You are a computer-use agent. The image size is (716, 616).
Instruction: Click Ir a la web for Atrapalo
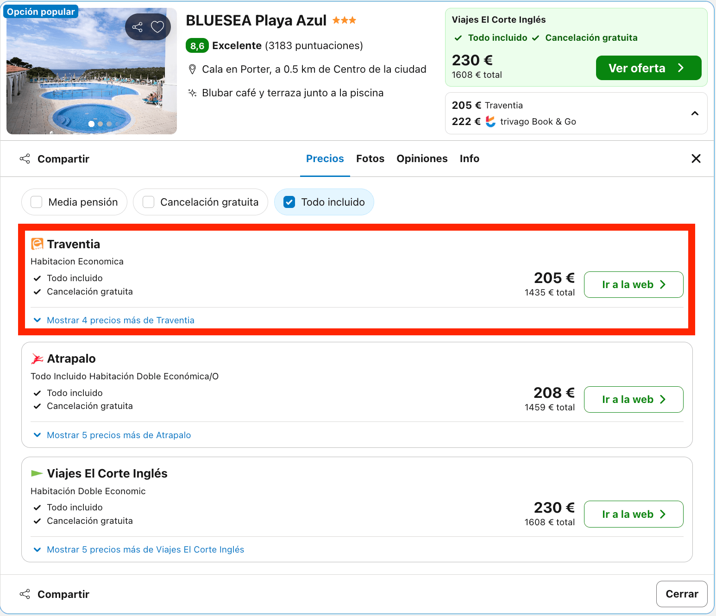pyautogui.click(x=634, y=400)
